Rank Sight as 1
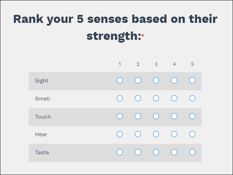The image size is (233, 175). point(120,80)
